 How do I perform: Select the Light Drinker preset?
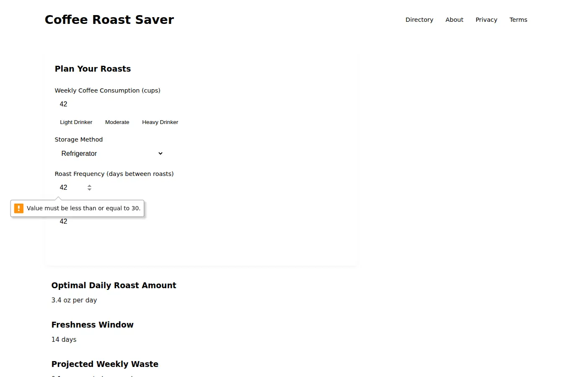point(76,122)
